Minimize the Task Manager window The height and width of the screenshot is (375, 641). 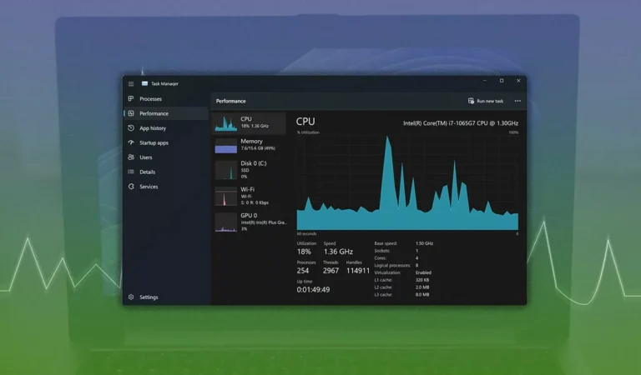[x=485, y=81]
